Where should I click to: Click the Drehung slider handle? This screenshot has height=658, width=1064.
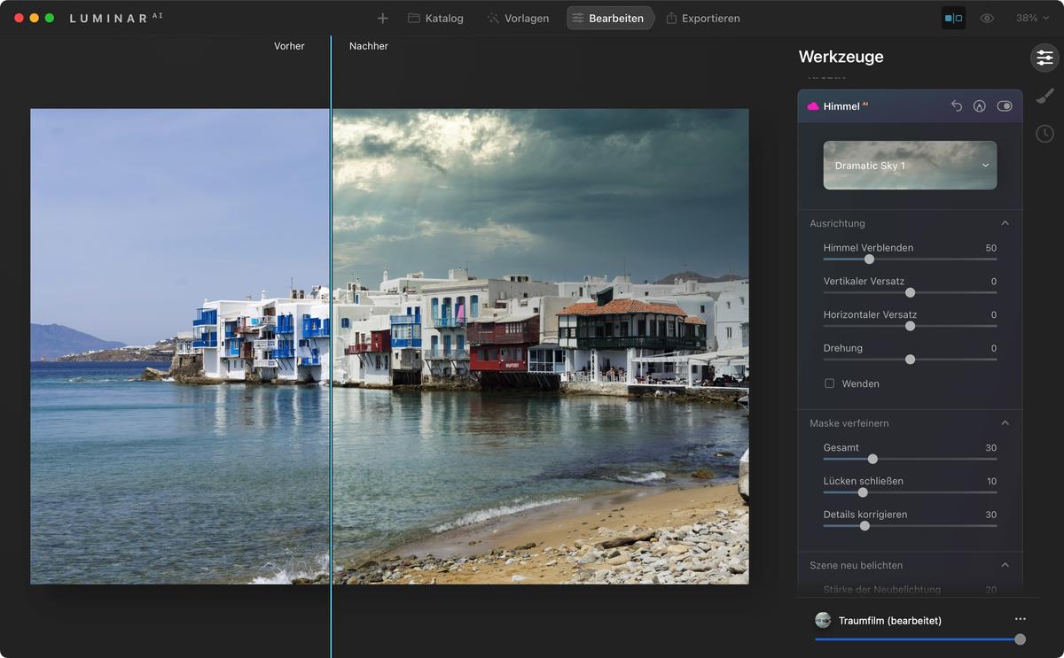(910, 360)
